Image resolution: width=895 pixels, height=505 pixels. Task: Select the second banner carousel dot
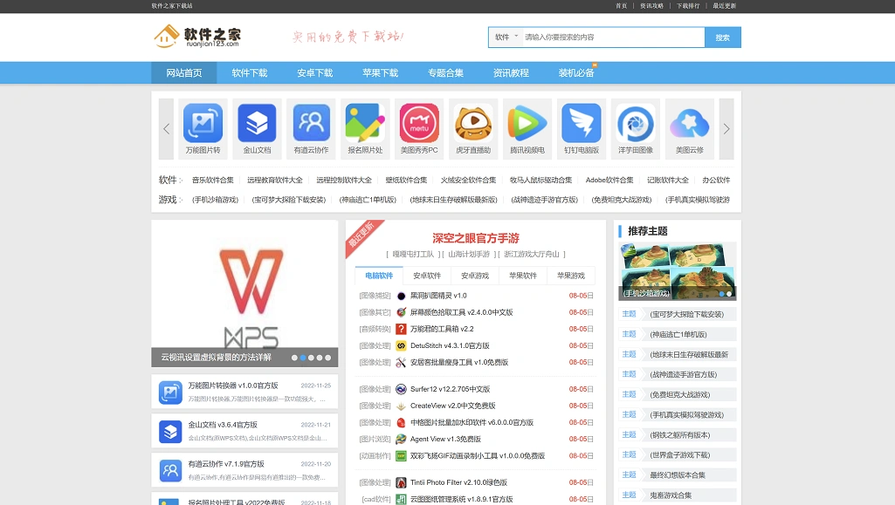304,357
